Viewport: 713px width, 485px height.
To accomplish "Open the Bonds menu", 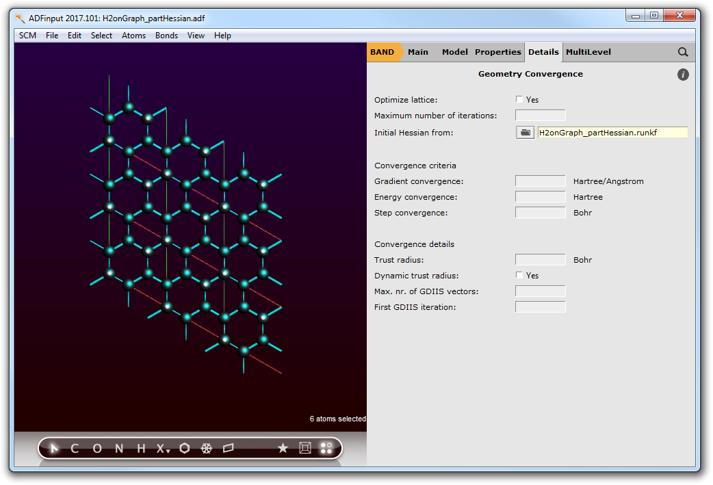I will pyautogui.click(x=166, y=36).
